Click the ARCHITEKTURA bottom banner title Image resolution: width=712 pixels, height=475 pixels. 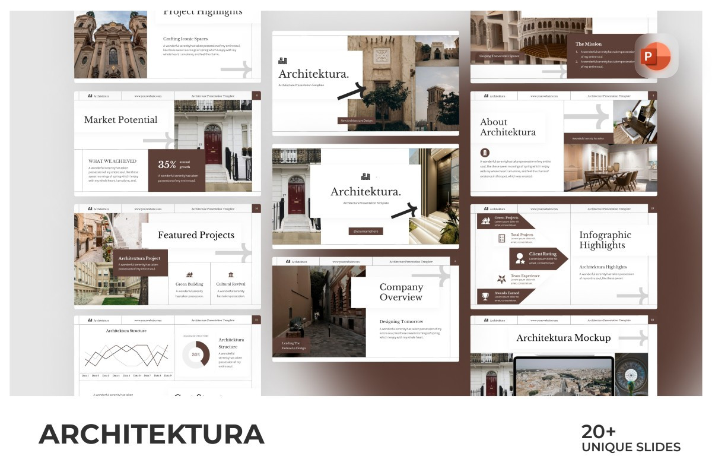click(x=151, y=435)
